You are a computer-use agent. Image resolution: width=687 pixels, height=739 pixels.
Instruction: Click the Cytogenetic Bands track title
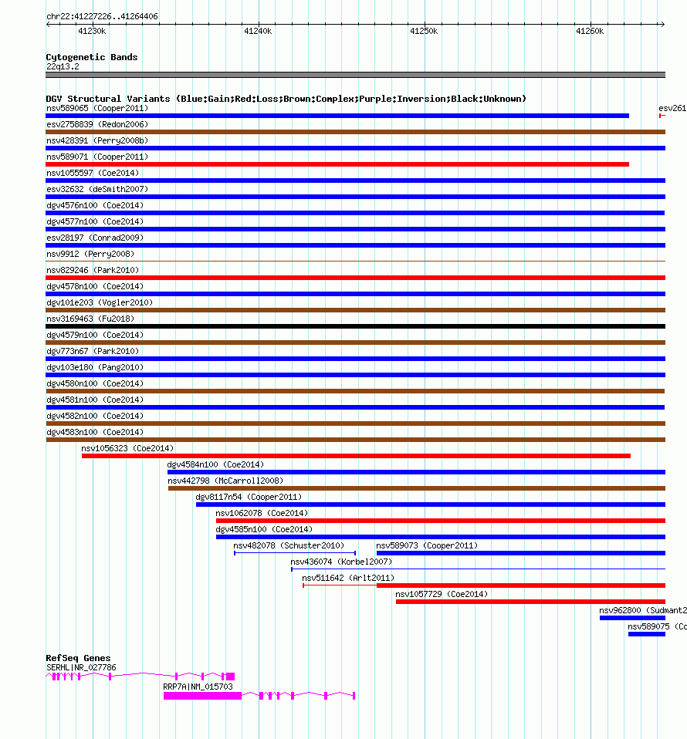[92, 57]
